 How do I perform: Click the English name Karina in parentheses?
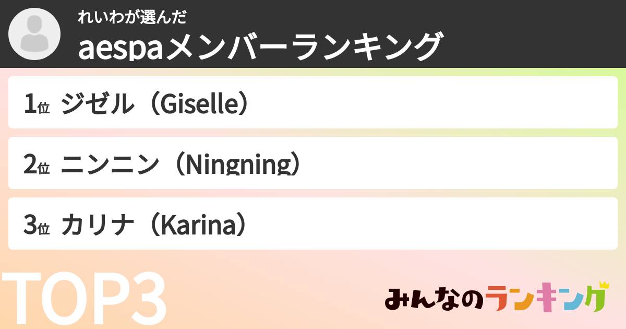click(196, 226)
